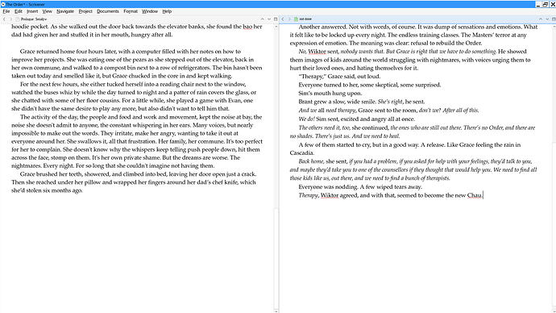The width and height of the screenshot is (556, 313).
Task: Restore down the Scrivener window
Action: coord(546,4)
